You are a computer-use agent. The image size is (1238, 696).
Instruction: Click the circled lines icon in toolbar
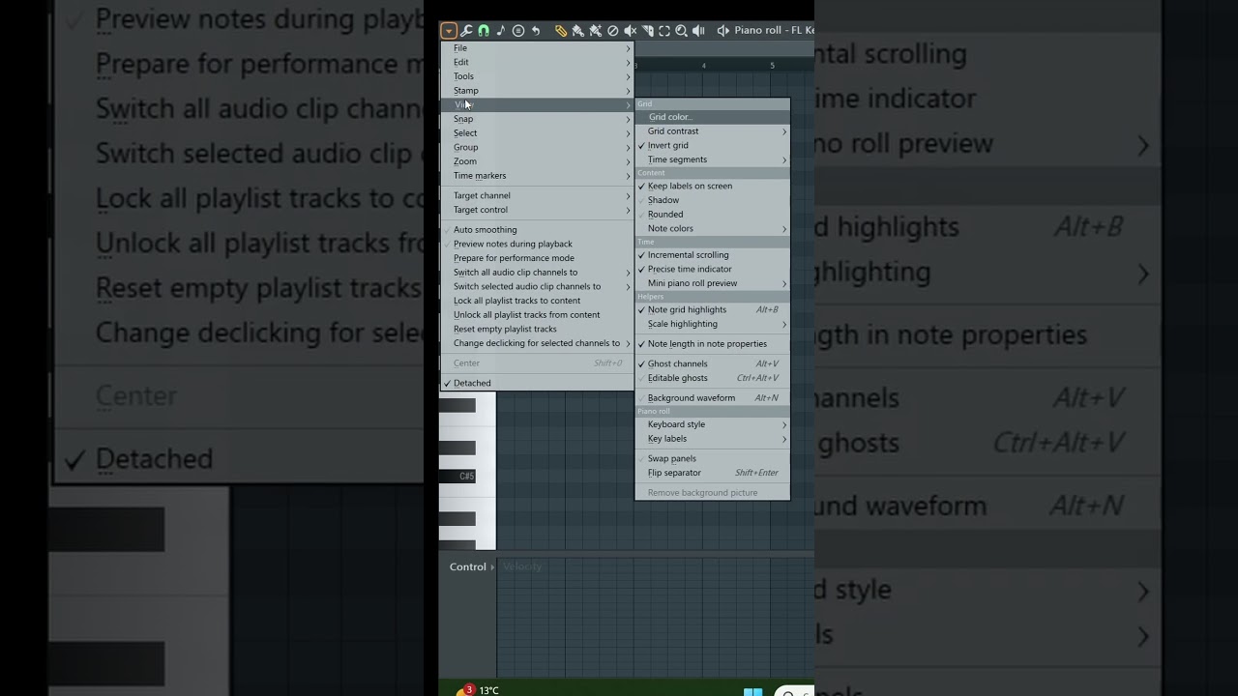coord(518,31)
